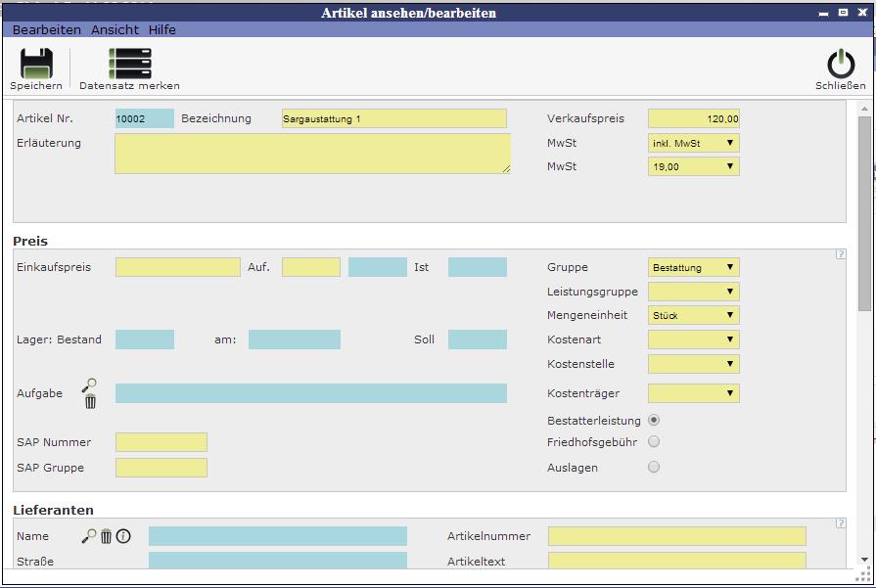Open the Gruppe dropdown showing Bestattung

[x=693, y=267]
